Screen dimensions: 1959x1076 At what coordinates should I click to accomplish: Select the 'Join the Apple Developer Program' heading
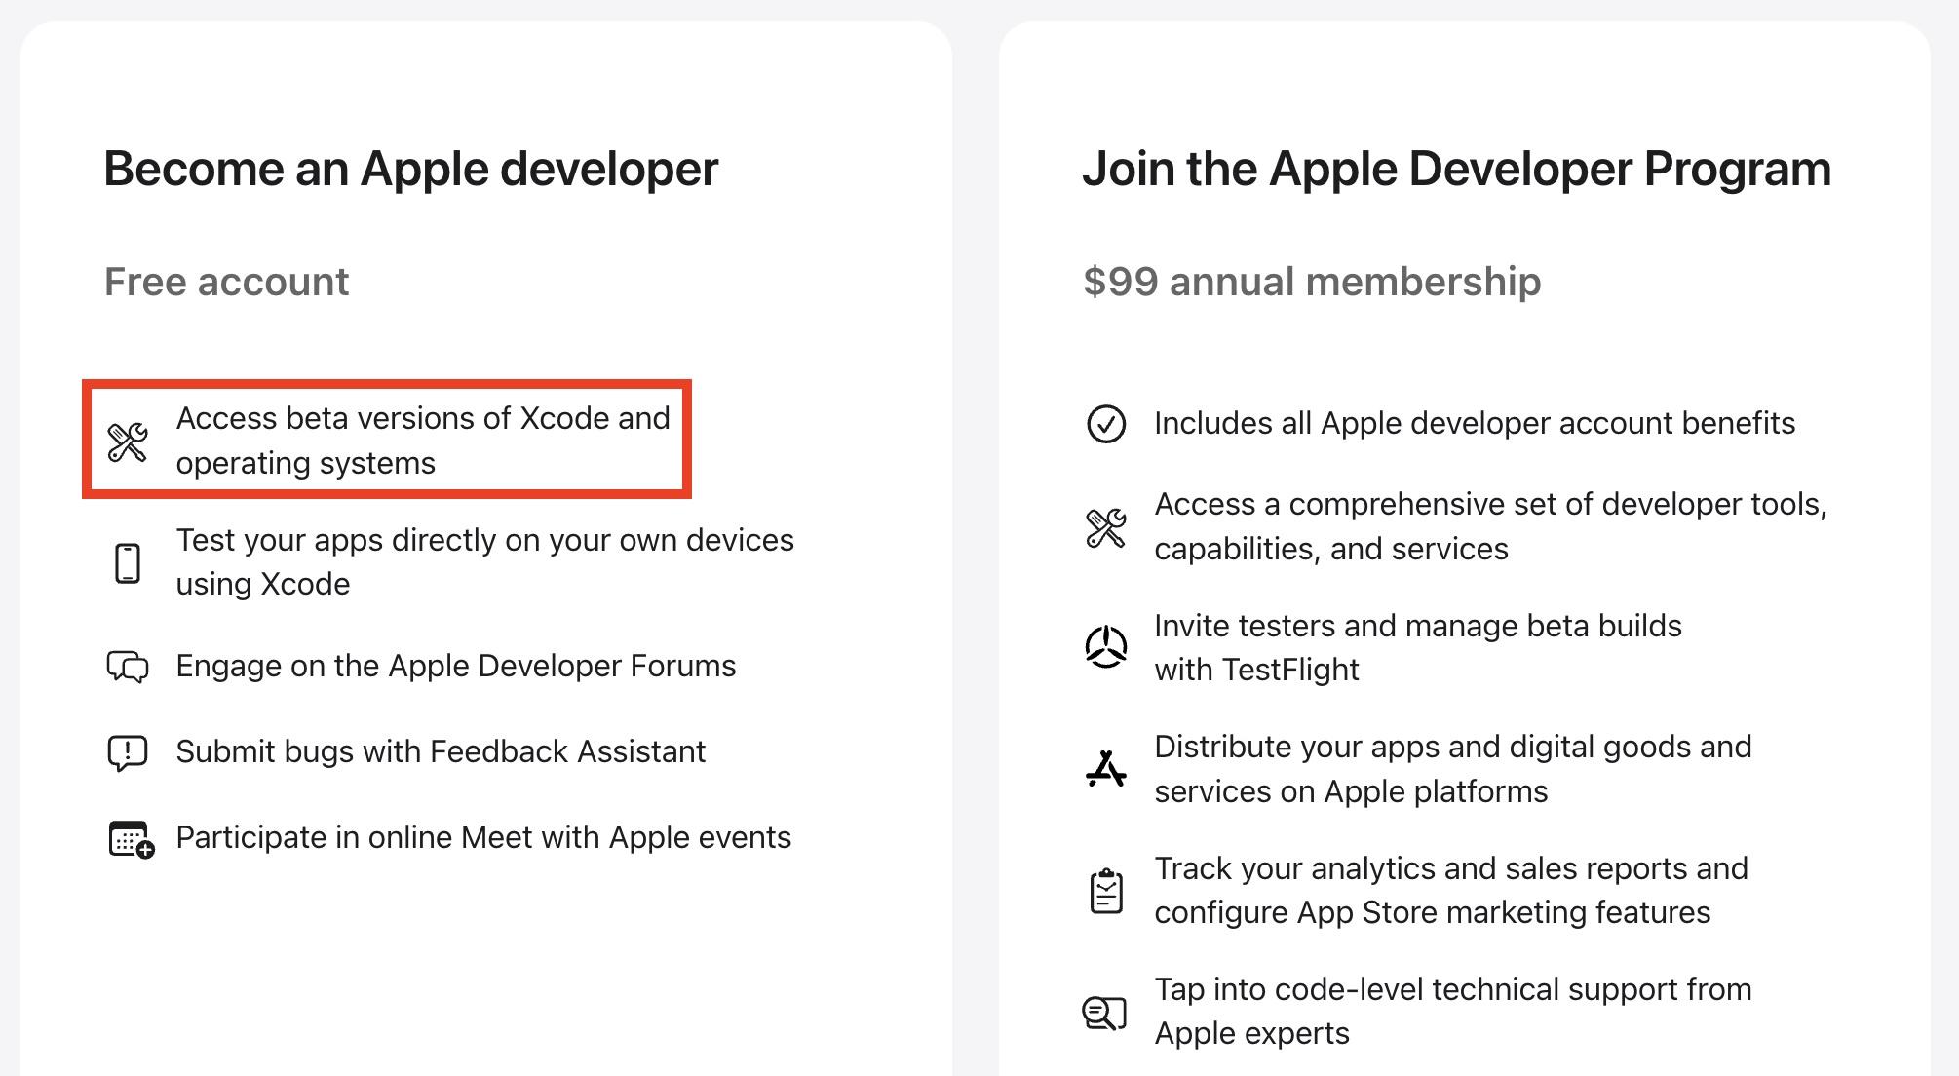[x=1457, y=169]
